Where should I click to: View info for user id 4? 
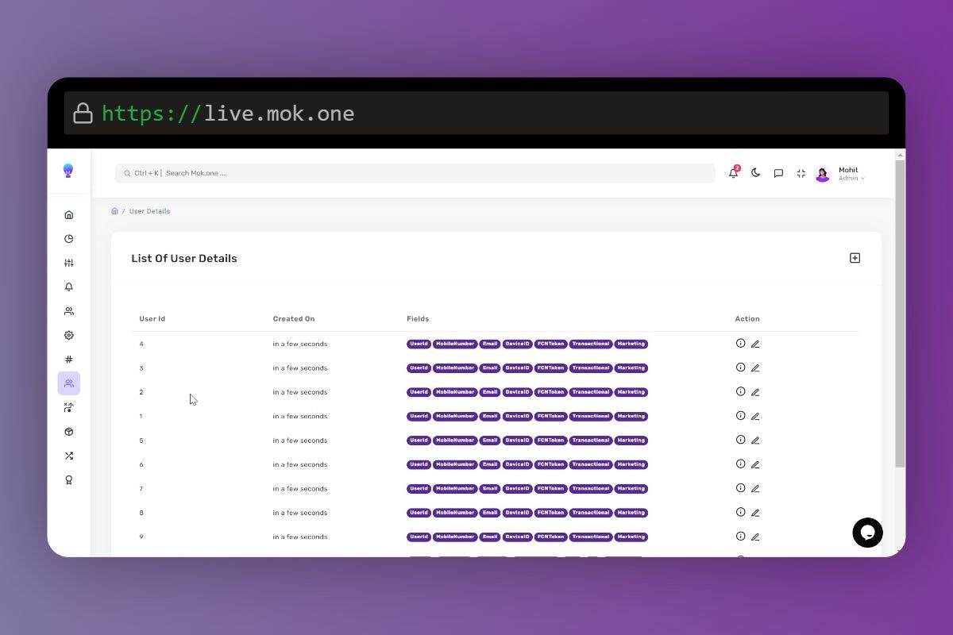(x=740, y=343)
